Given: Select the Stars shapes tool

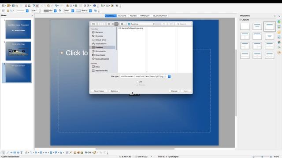Looking at the screenshot, I should click(x=61, y=152).
